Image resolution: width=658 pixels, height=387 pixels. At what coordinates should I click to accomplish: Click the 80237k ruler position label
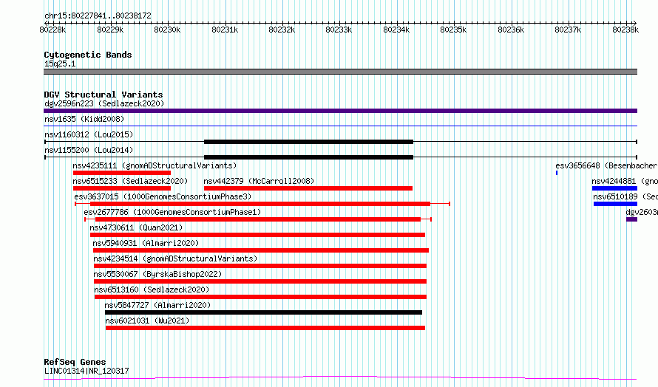point(569,30)
